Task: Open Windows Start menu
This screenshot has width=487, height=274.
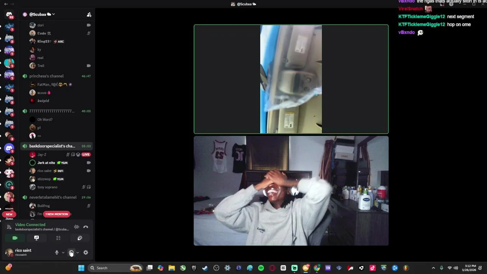Action: tap(81, 268)
